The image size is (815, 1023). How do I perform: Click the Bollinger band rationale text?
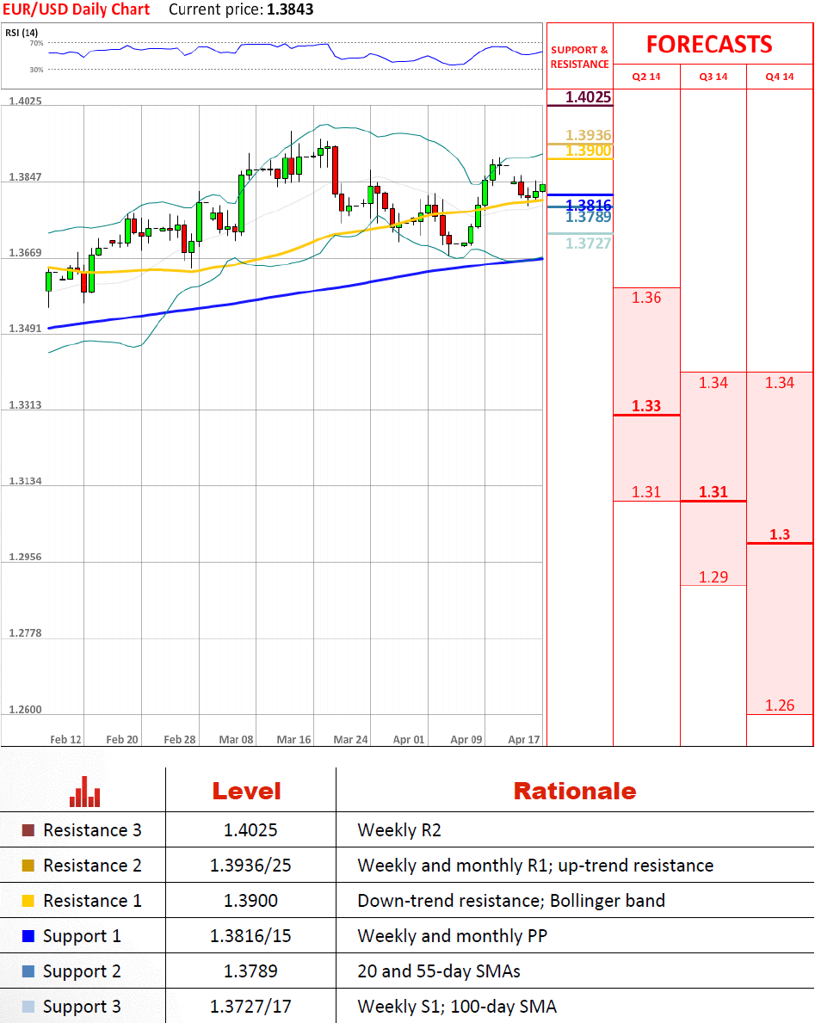(x=608, y=900)
